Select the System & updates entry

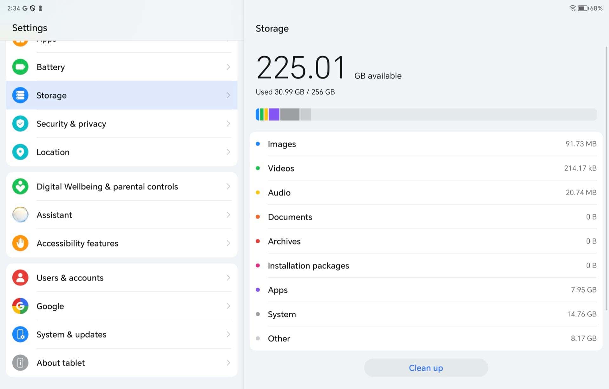pyautogui.click(x=122, y=335)
